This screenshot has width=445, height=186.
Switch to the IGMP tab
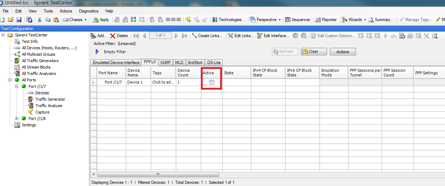click(x=165, y=62)
